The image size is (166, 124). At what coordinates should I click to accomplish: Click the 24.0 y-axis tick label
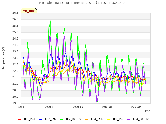click(x=16, y=45)
